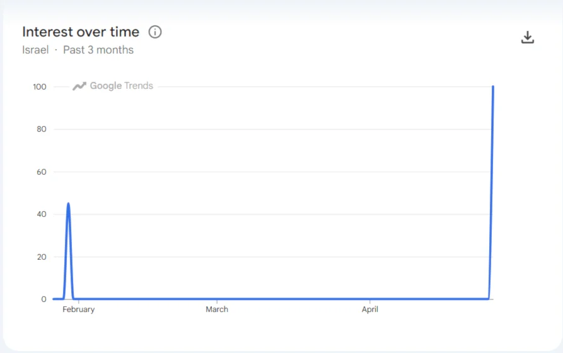The width and height of the screenshot is (563, 353).
Task: Click the trend line above the April label
Action: tap(370, 299)
